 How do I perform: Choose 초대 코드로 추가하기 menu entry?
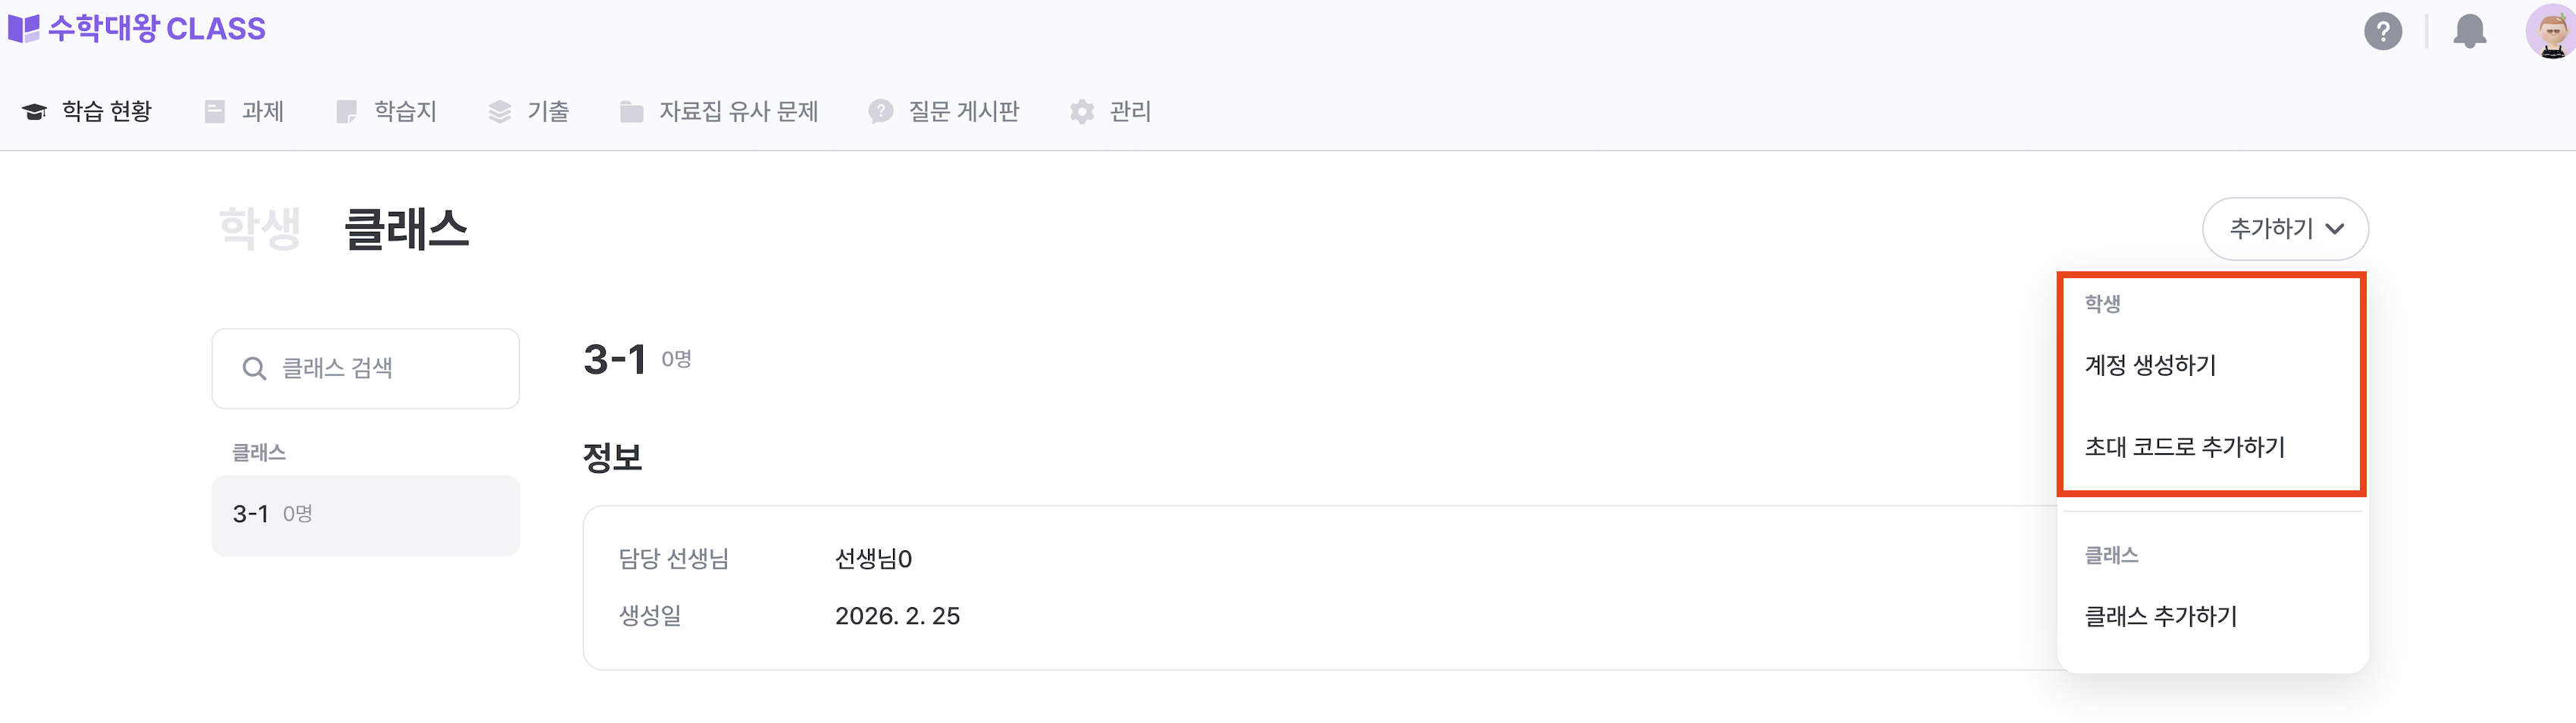tap(2185, 447)
